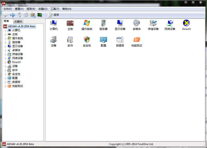Click the blue forward arrow in toolbar
Screen dimensions: 207x148
click(x=12, y=15)
